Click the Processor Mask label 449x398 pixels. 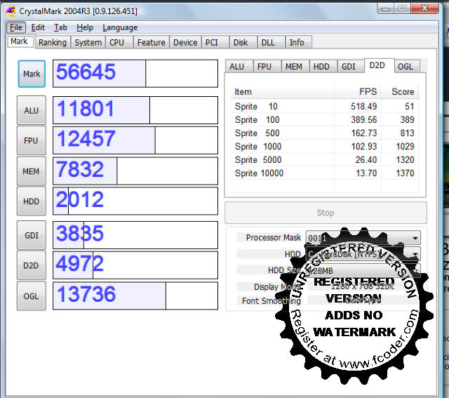tap(273, 237)
